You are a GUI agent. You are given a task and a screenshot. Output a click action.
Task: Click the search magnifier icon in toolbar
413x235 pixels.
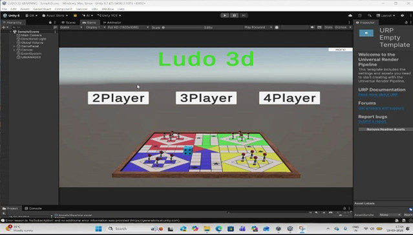tap(370, 16)
